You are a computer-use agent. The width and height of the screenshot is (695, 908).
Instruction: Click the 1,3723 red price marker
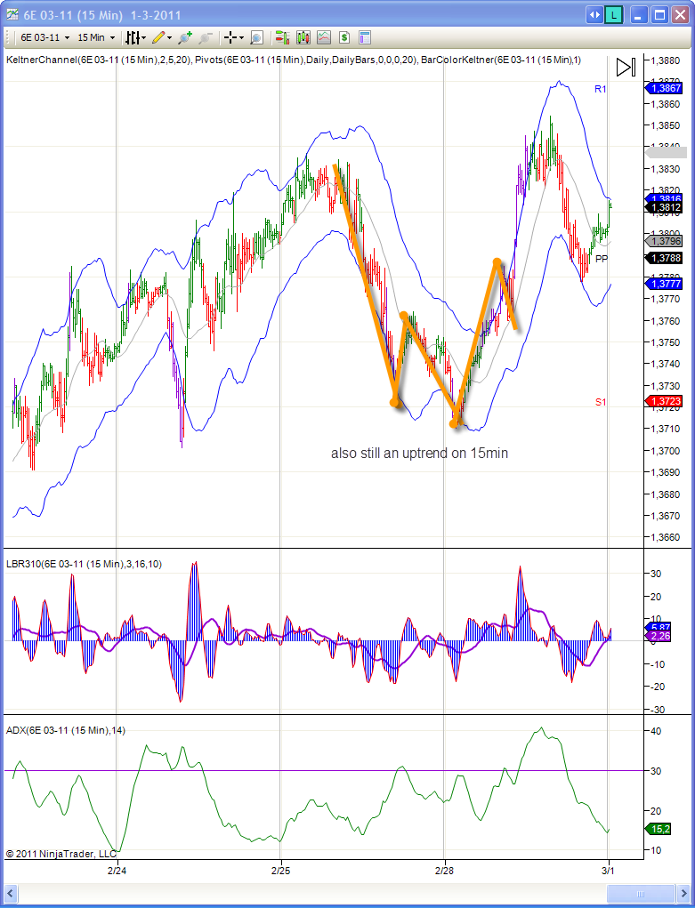664,401
